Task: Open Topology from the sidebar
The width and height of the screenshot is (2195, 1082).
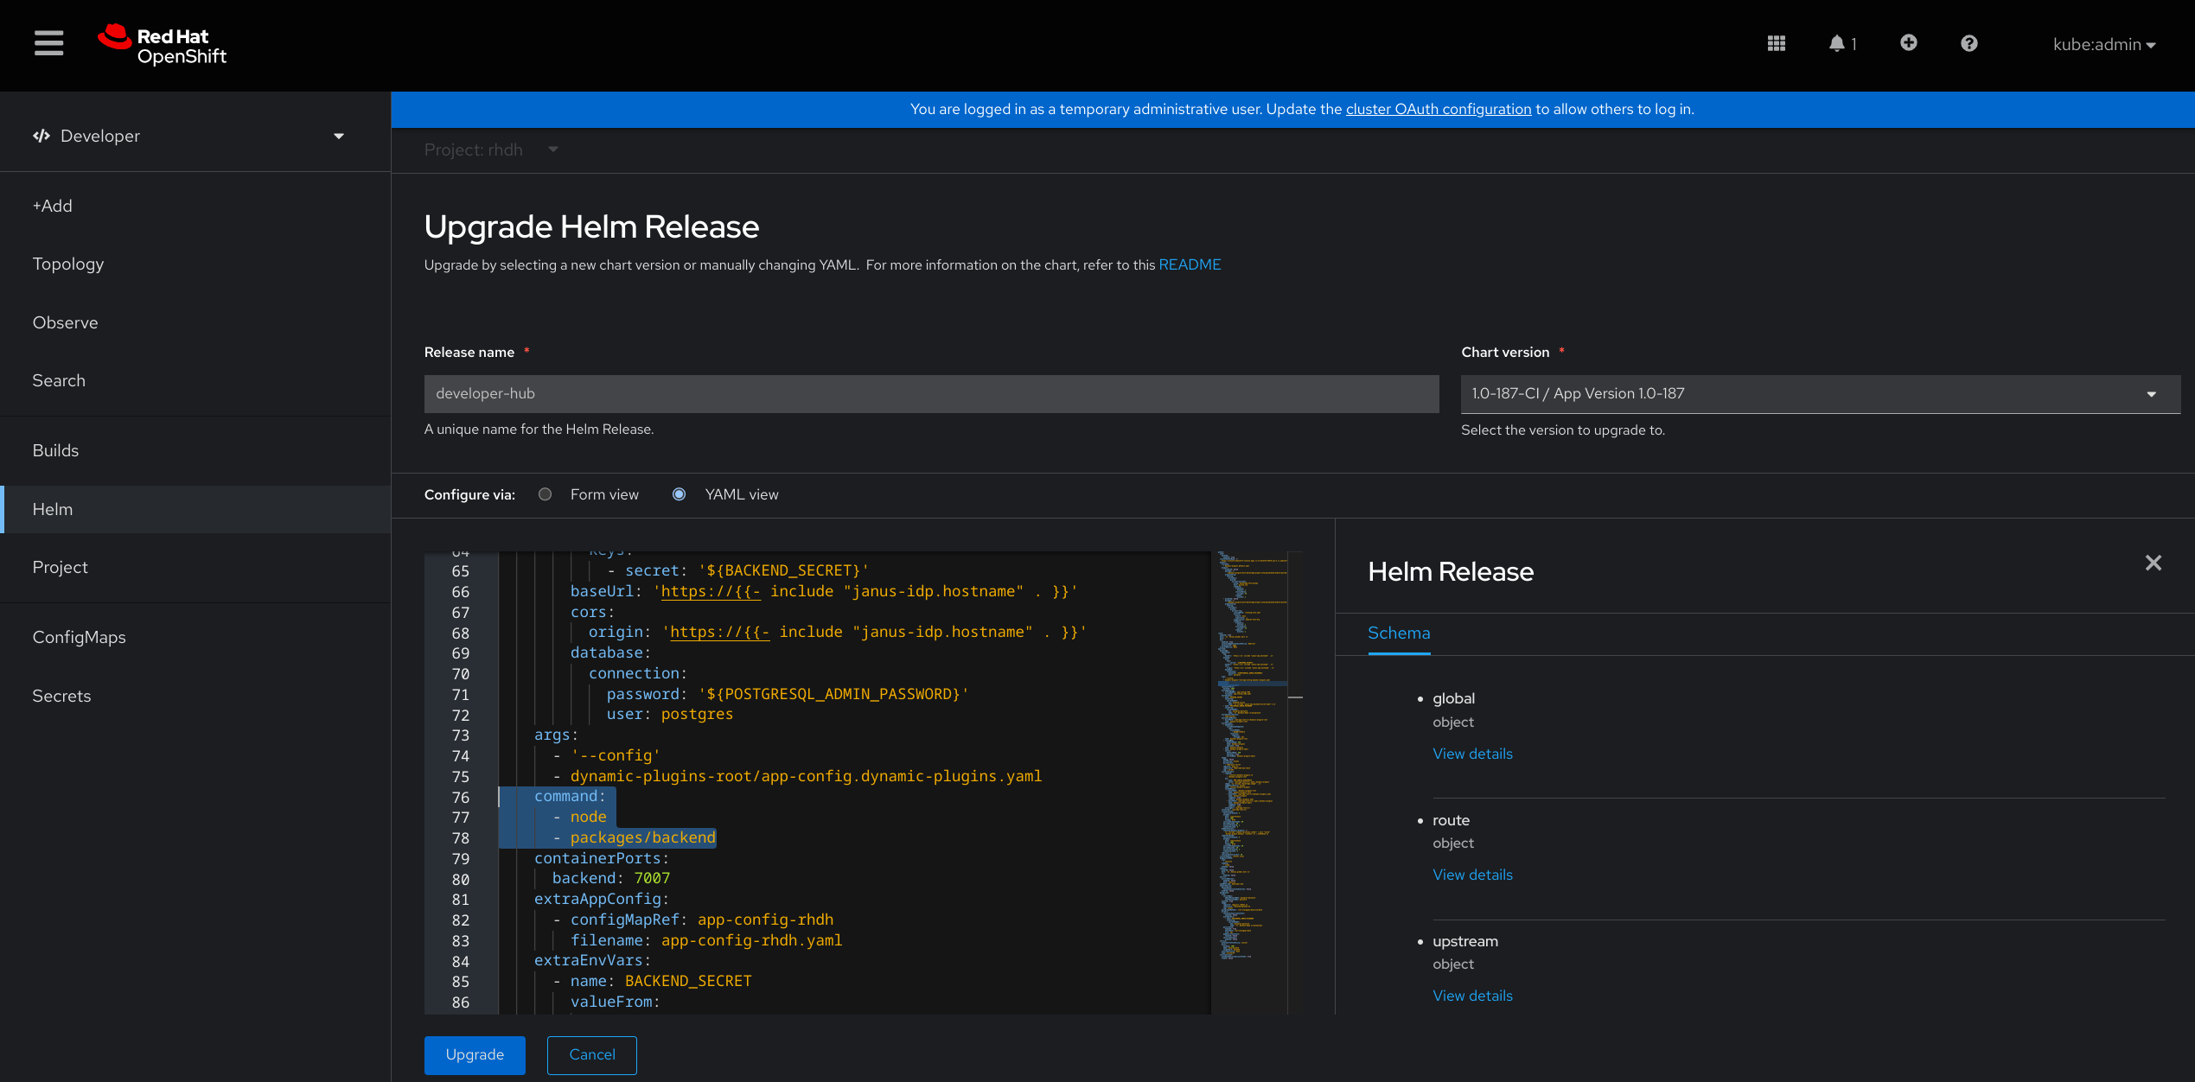Action: [x=68, y=264]
